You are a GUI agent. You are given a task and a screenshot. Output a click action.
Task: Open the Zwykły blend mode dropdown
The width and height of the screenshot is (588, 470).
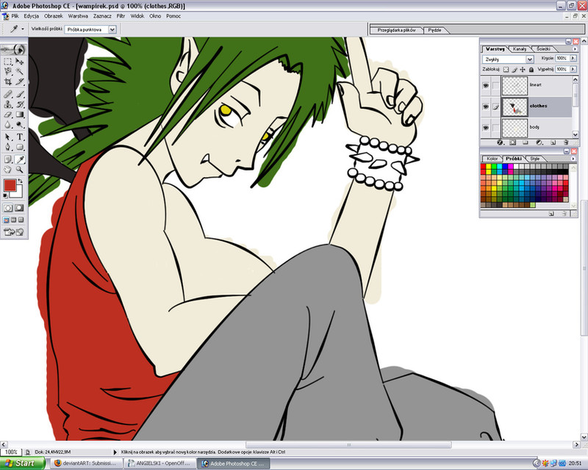(529, 59)
